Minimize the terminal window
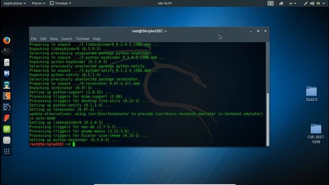The width and height of the screenshot is (329, 185). [x=251, y=31]
